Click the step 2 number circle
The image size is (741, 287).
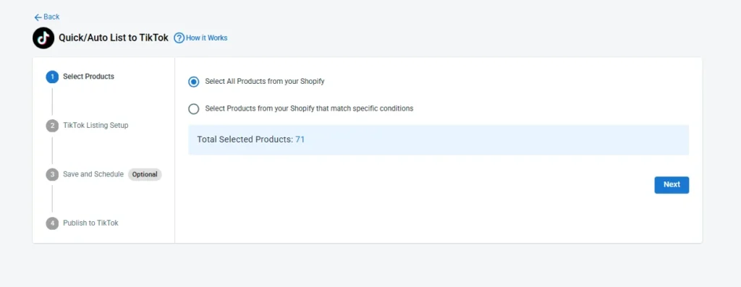point(52,126)
